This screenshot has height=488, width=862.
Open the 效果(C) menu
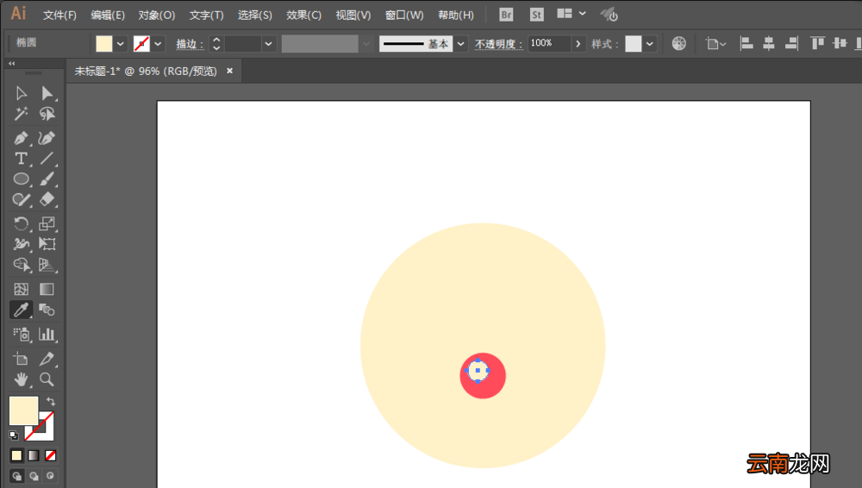(x=304, y=15)
